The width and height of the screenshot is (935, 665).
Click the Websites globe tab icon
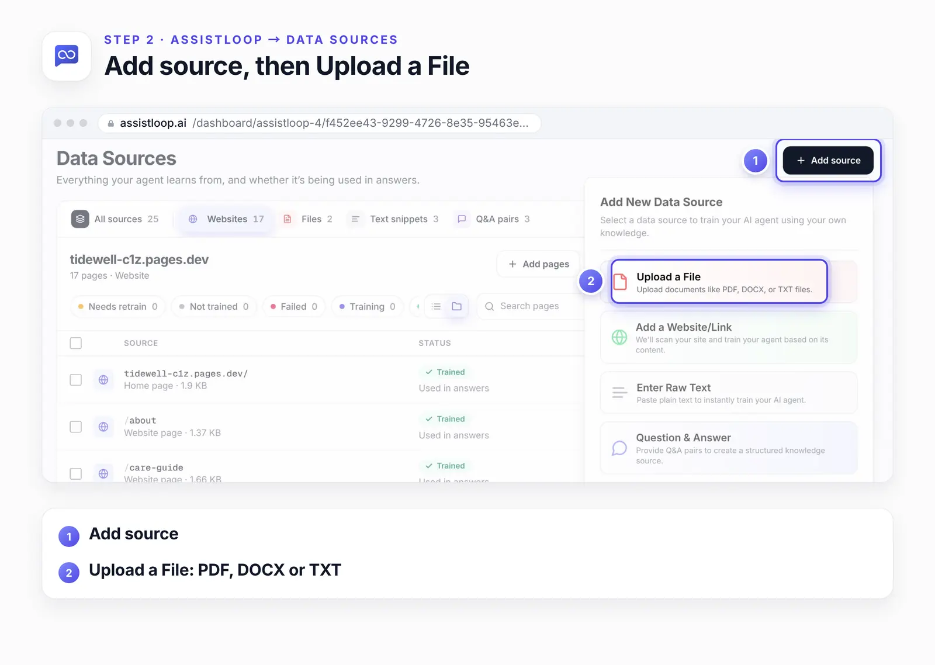coord(193,219)
